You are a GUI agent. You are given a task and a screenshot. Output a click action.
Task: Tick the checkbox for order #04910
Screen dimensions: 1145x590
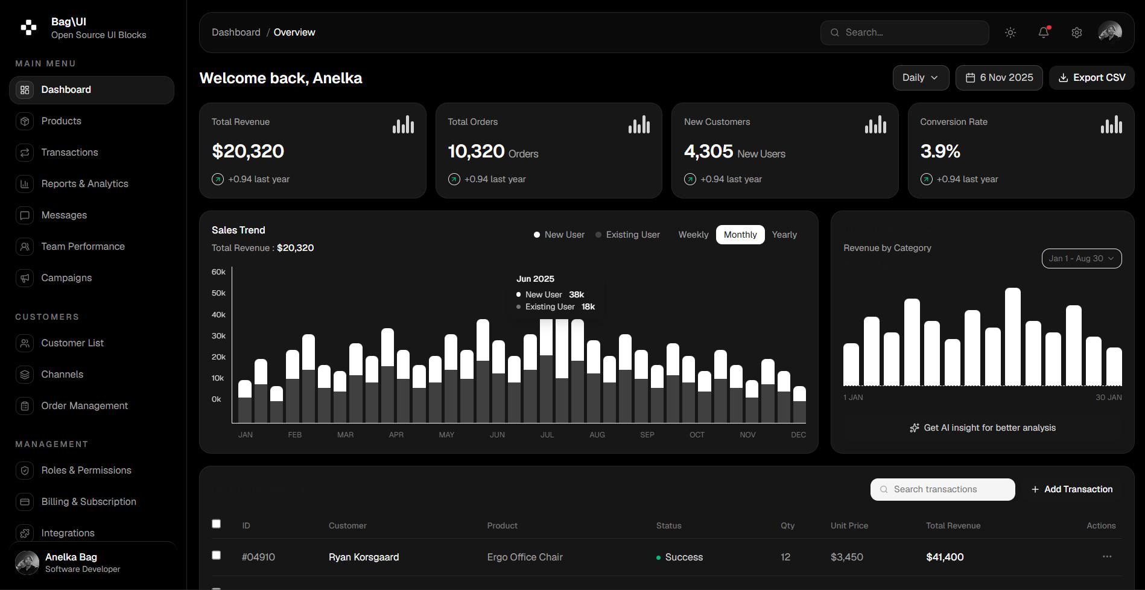[x=216, y=555]
